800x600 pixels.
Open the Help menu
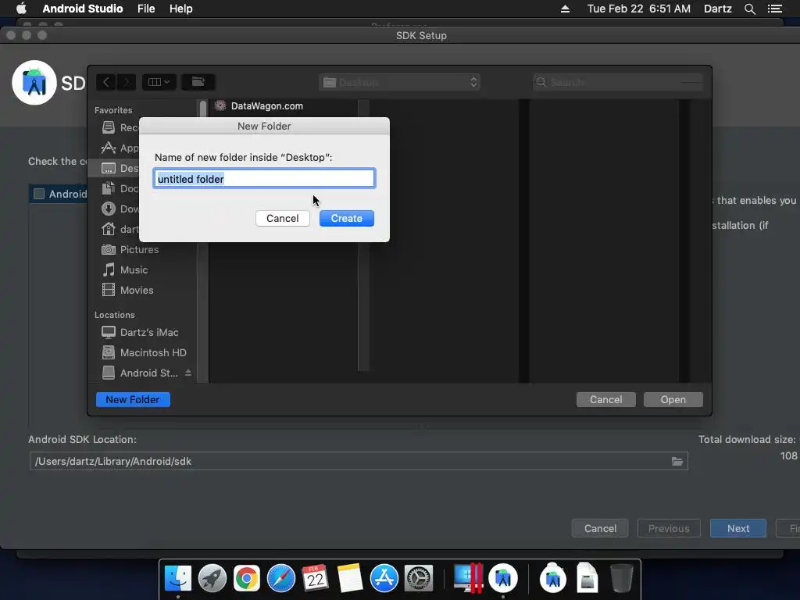[181, 9]
